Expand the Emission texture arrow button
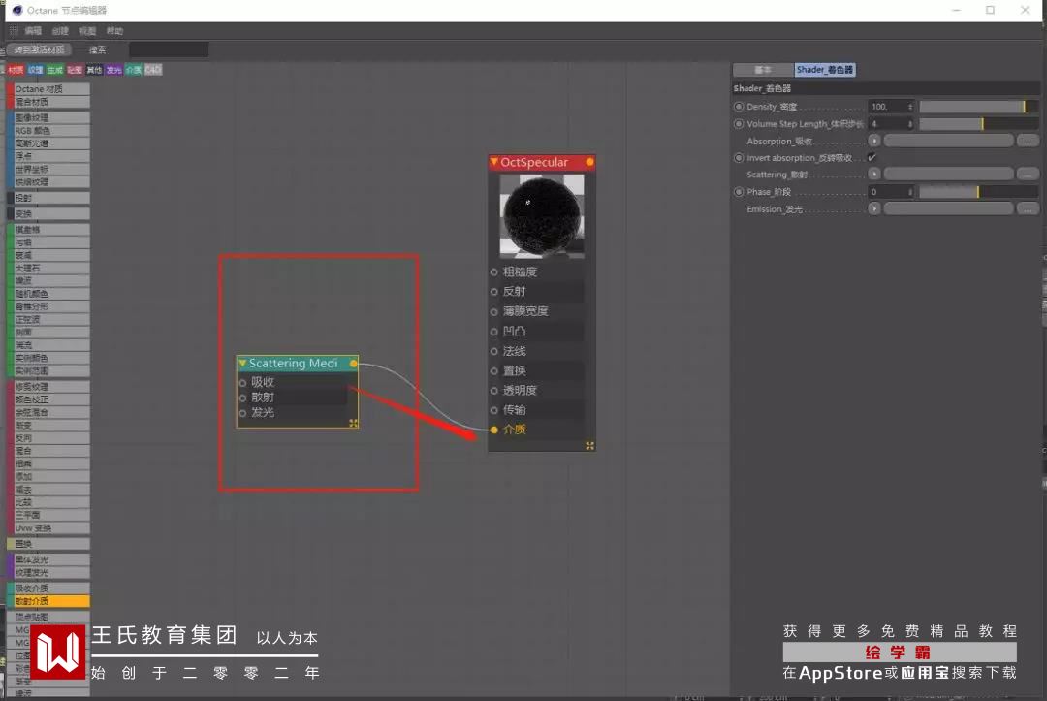The width and height of the screenshot is (1047, 701). point(874,208)
